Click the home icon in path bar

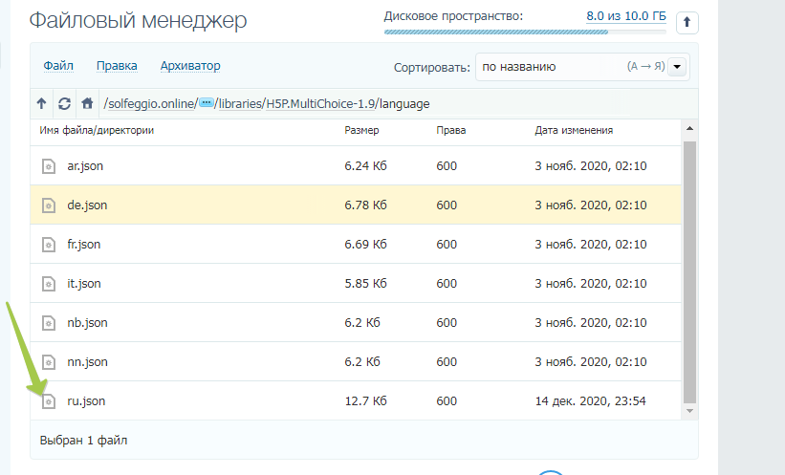(87, 103)
